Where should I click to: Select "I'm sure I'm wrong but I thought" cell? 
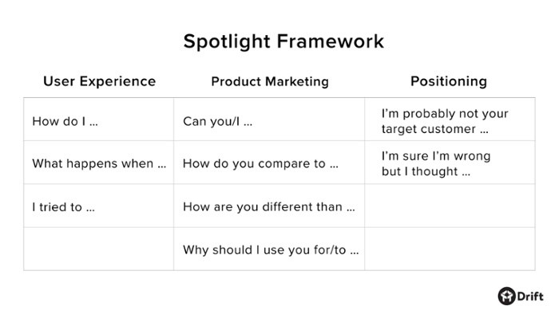(450, 163)
